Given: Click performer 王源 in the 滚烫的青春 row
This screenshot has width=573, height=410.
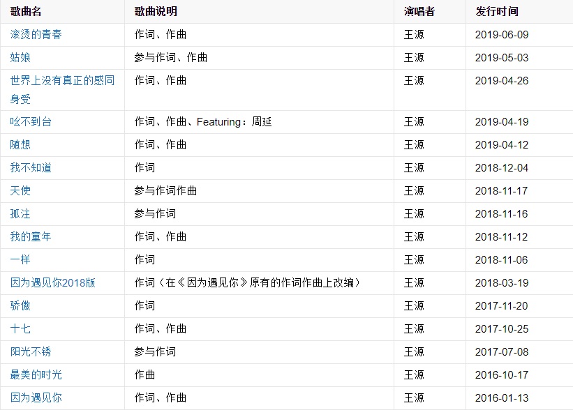Looking at the screenshot, I should pos(414,34).
